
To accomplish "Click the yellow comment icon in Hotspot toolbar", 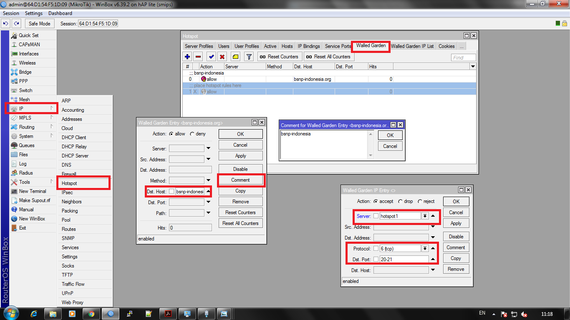I will pyautogui.click(x=235, y=57).
